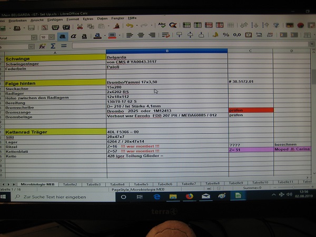
Task: Click the Sort Ascending down-arrows icon
Action: pos(255,25)
